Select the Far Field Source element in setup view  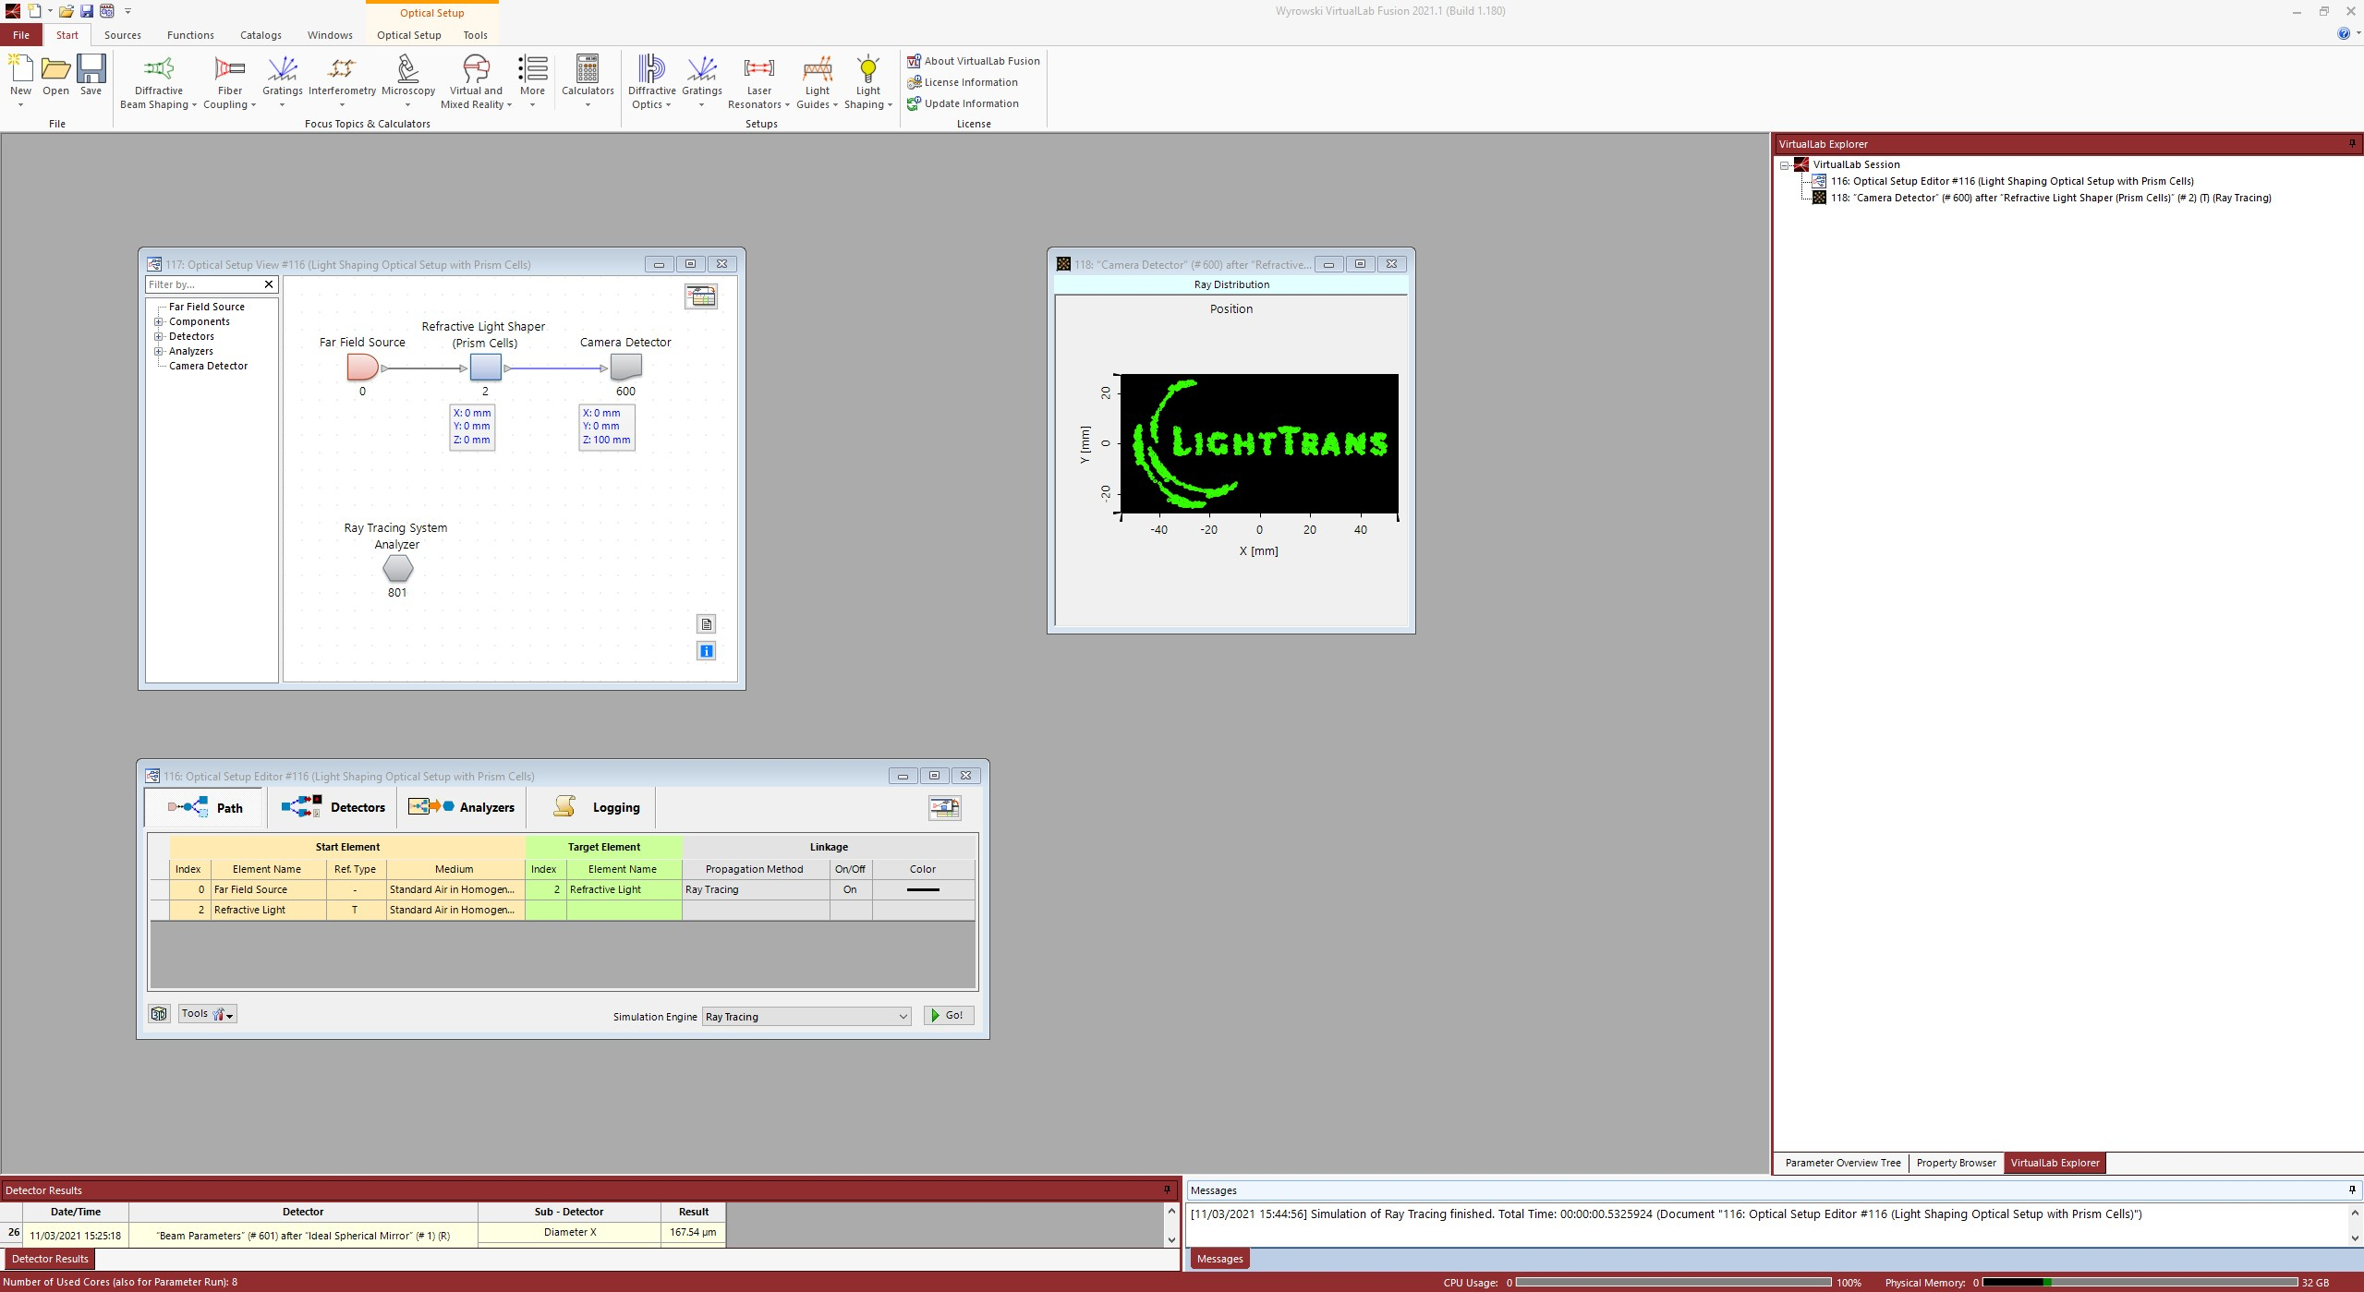coord(362,368)
